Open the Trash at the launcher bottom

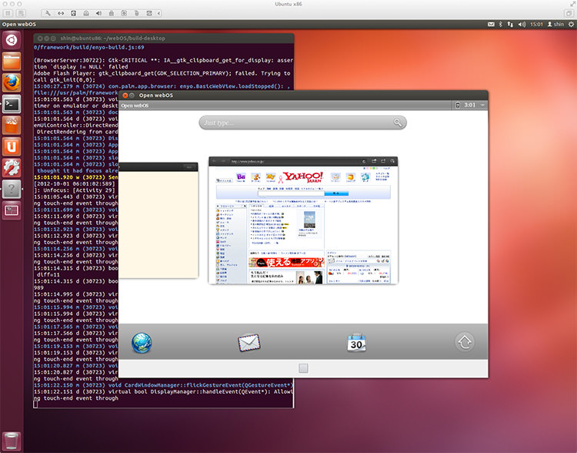pyautogui.click(x=12, y=441)
